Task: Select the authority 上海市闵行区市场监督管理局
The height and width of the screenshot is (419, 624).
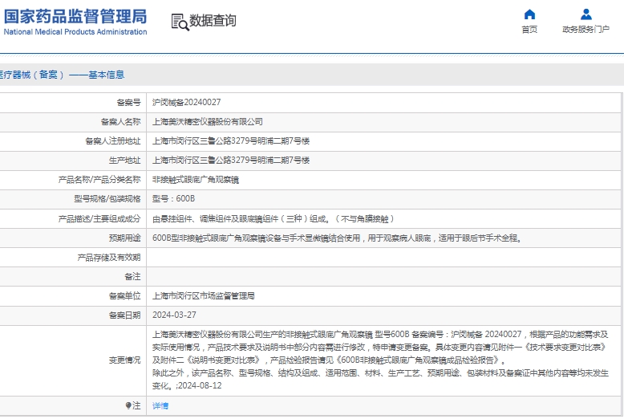Action: (x=204, y=295)
